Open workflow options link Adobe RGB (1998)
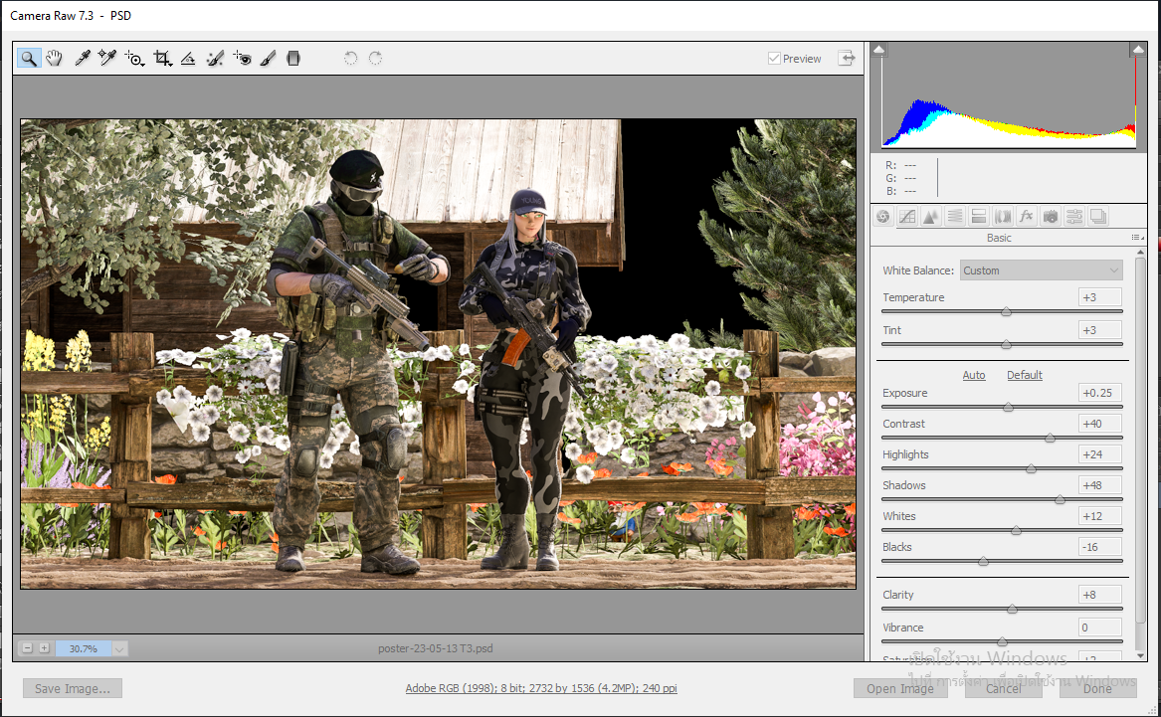 click(540, 688)
